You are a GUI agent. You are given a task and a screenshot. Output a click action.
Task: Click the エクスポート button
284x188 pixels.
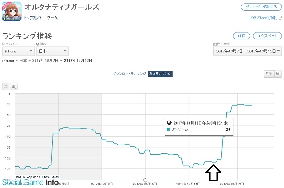267,36
